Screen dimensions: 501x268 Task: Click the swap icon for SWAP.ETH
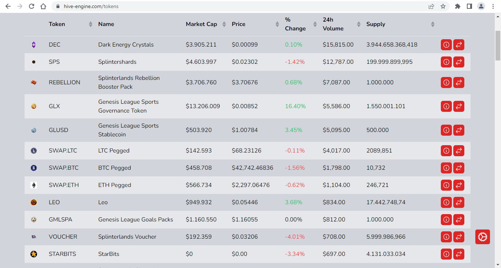[x=459, y=185]
